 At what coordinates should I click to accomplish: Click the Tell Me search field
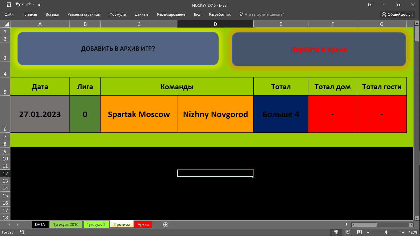coord(262,14)
